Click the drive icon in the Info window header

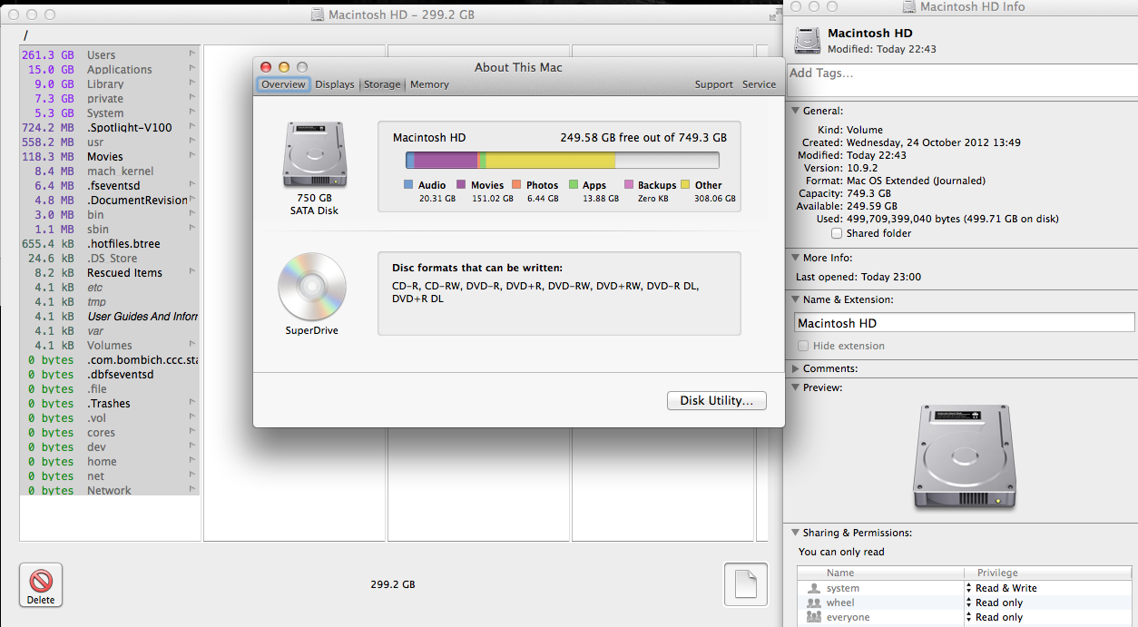point(807,41)
